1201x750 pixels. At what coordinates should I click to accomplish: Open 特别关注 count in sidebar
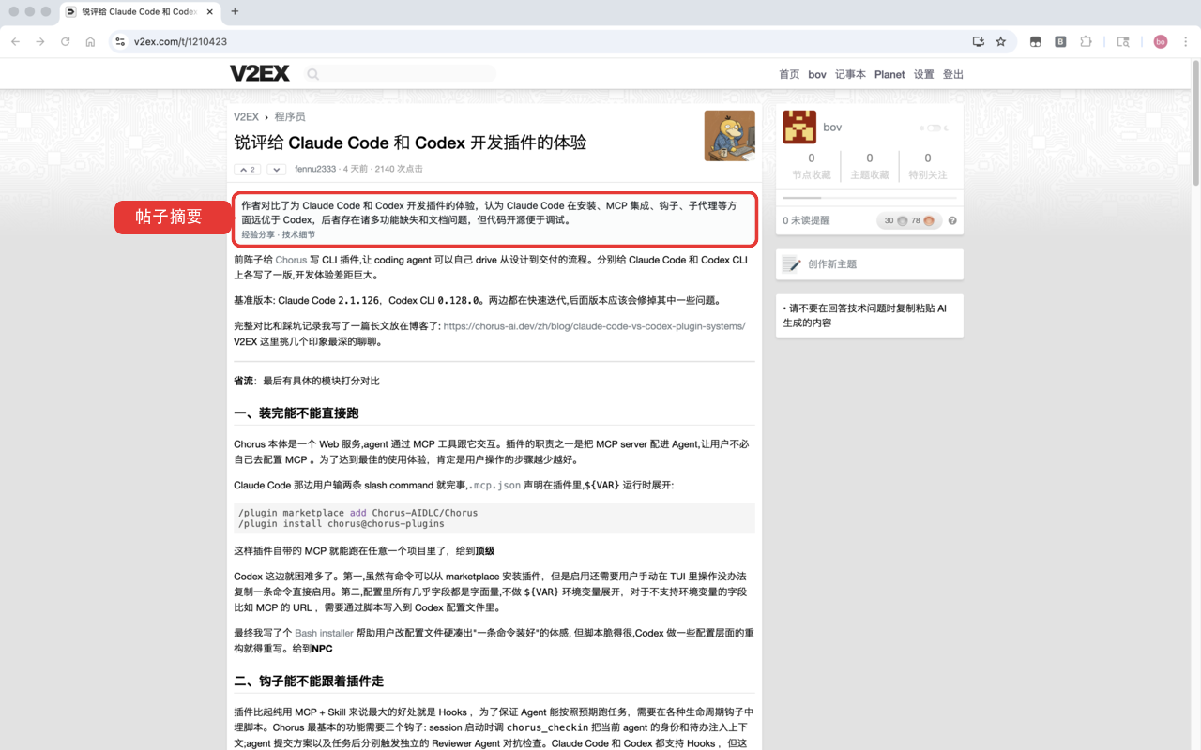928,165
